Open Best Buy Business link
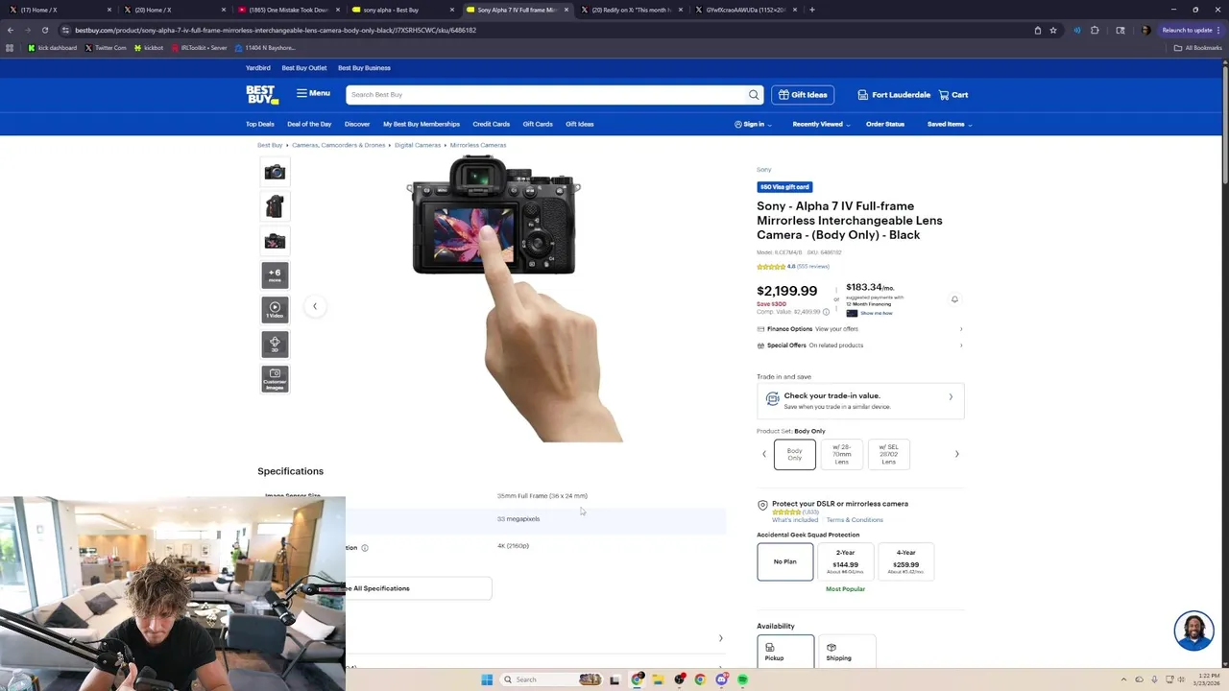The width and height of the screenshot is (1229, 691). point(364,68)
